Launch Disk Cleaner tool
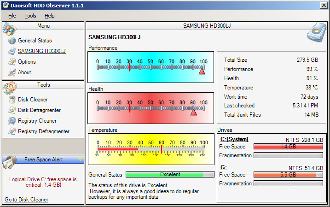Image resolution: width=330 pixels, height=207 pixels. 33,100
